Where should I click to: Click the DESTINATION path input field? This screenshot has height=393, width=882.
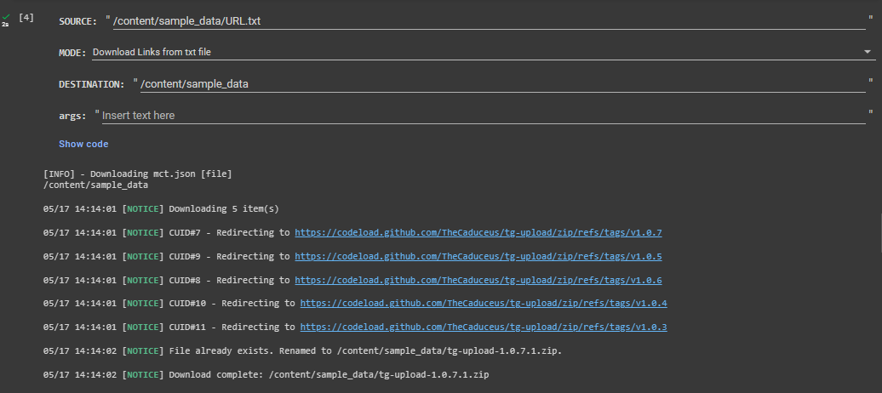click(x=502, y=83)
